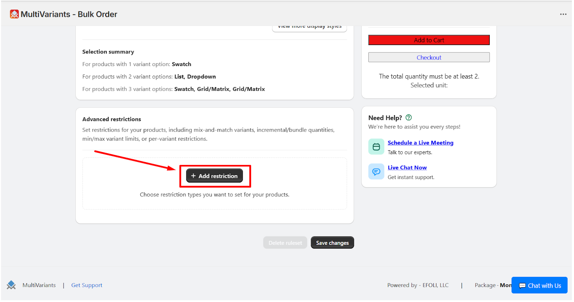Image resolution: width=574 pixels, height=302 pixels.
Task: Click 'Choose restriction types you want to set' text
Action: [x=215, y=194]
